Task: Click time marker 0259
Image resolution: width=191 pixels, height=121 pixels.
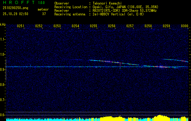Action: click(166, 26)
